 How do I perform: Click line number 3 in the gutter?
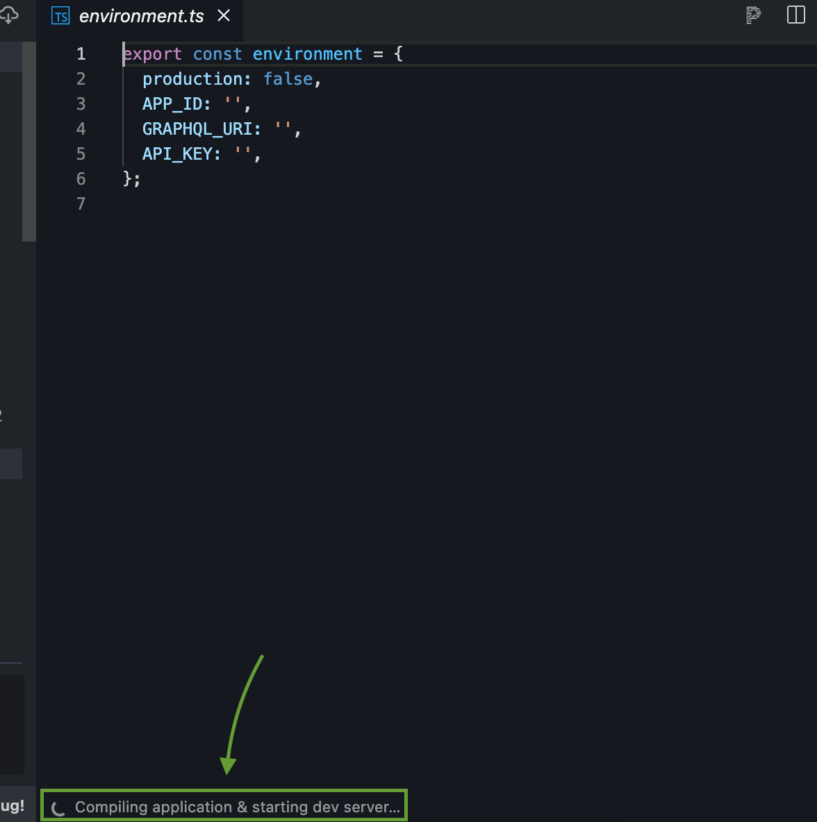(x=81, y=103)
